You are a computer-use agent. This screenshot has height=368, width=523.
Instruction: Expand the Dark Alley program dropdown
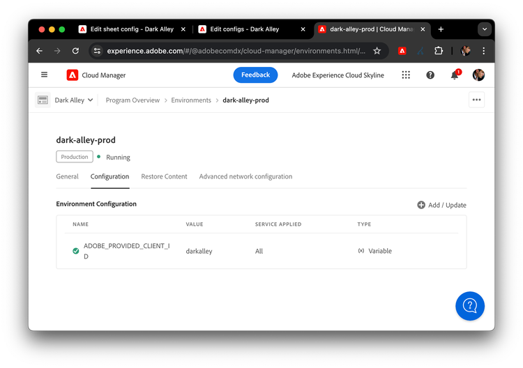click(x=74, y=100)
